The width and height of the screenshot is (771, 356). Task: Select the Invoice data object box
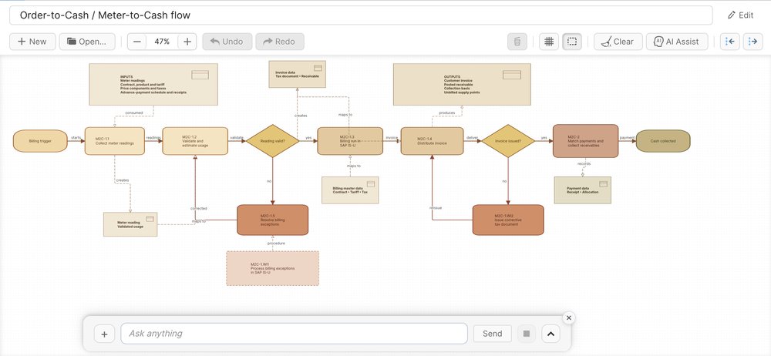pyautogui.click(x=297, y=74)
